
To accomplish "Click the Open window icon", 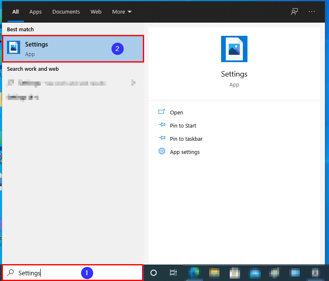I will (x=161, y=111).
